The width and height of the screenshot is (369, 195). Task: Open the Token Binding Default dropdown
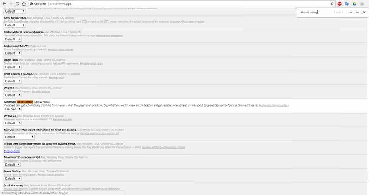(13, 179)
